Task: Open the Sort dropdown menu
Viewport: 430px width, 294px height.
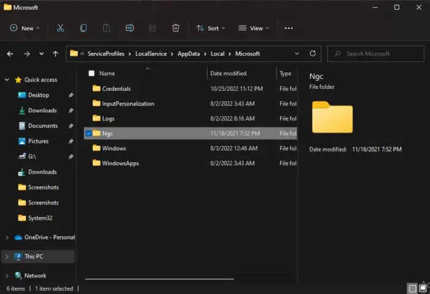Action: [211, 28]
